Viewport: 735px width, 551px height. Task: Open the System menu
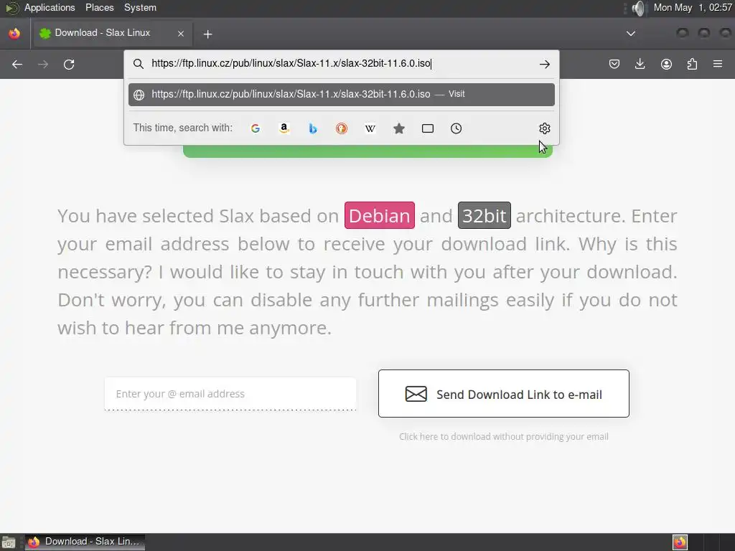tap(140, 7)
